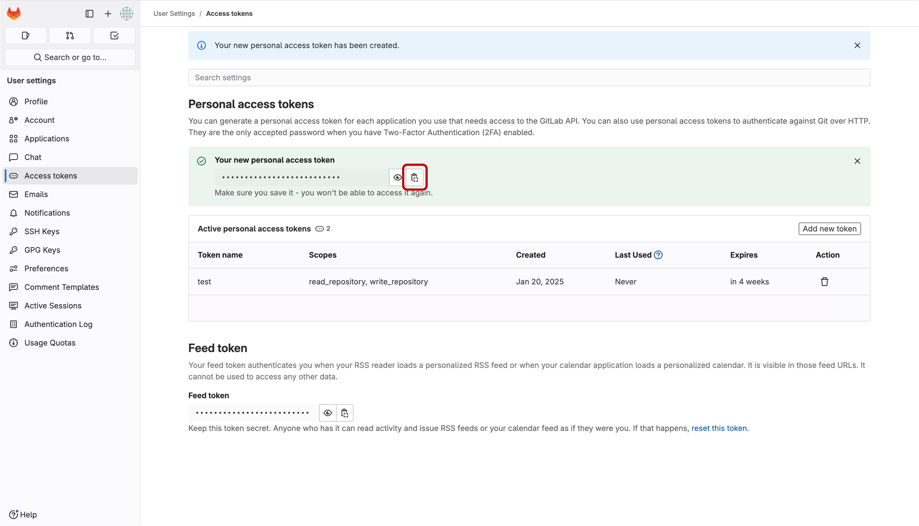Open SSH Keys settings page
Viewport: 919px width, 526px height.
point(42,232)
